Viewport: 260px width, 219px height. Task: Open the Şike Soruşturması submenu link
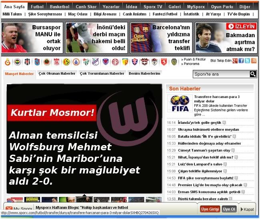pyautogui.click(x=45, y=14)
